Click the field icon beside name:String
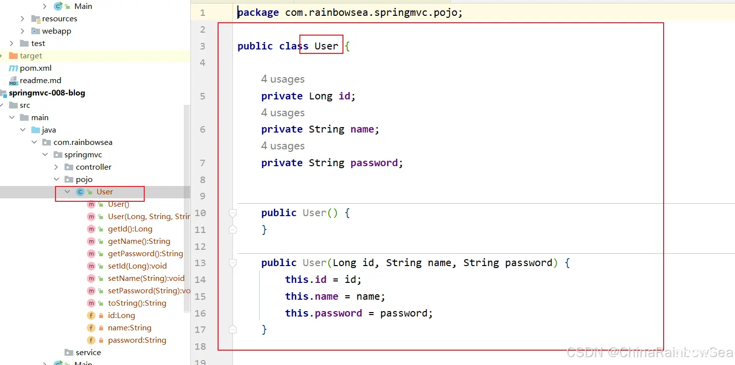Image resolution: width=735 pixels, height=365 pixels. [x=91, y=328]
